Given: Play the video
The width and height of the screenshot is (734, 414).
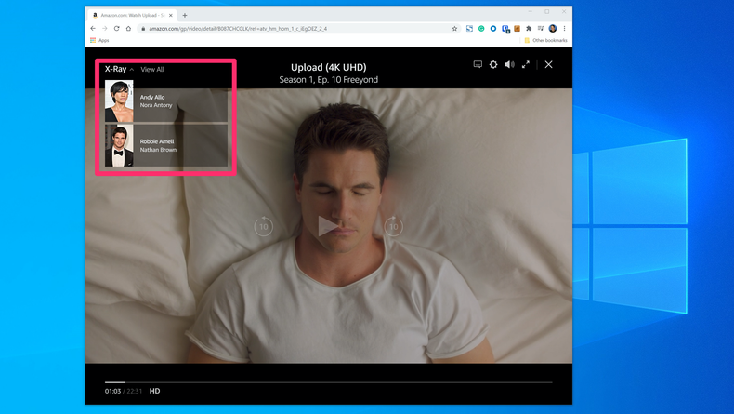Looking at the screenshot, I should [x=328, y=226].
